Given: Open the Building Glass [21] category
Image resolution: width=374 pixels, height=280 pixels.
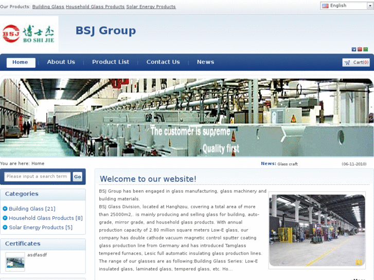Looking at the screenshot, I should point(32,209).
